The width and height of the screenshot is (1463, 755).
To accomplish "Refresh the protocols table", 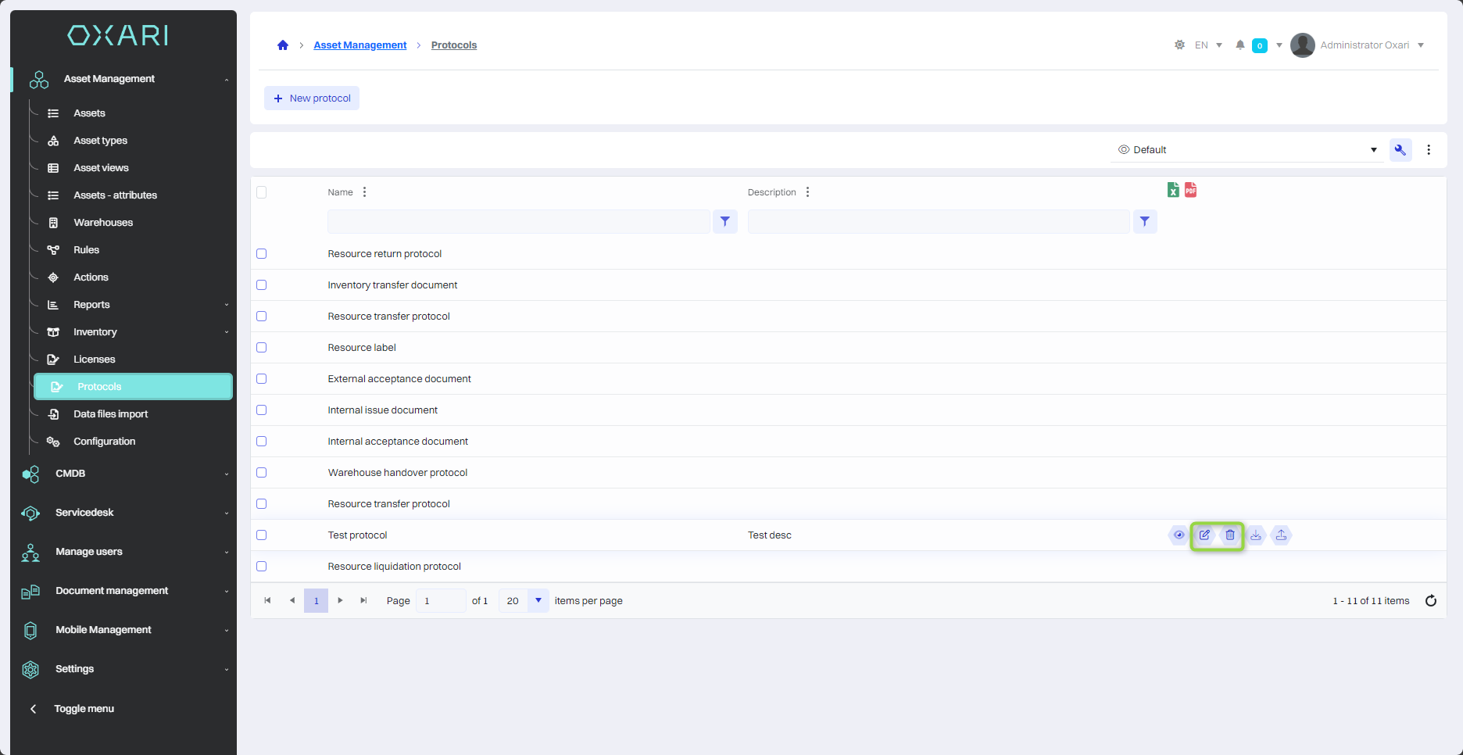I will (x=1430, y=601).
